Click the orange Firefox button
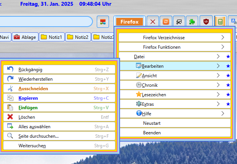 [129, 22]
